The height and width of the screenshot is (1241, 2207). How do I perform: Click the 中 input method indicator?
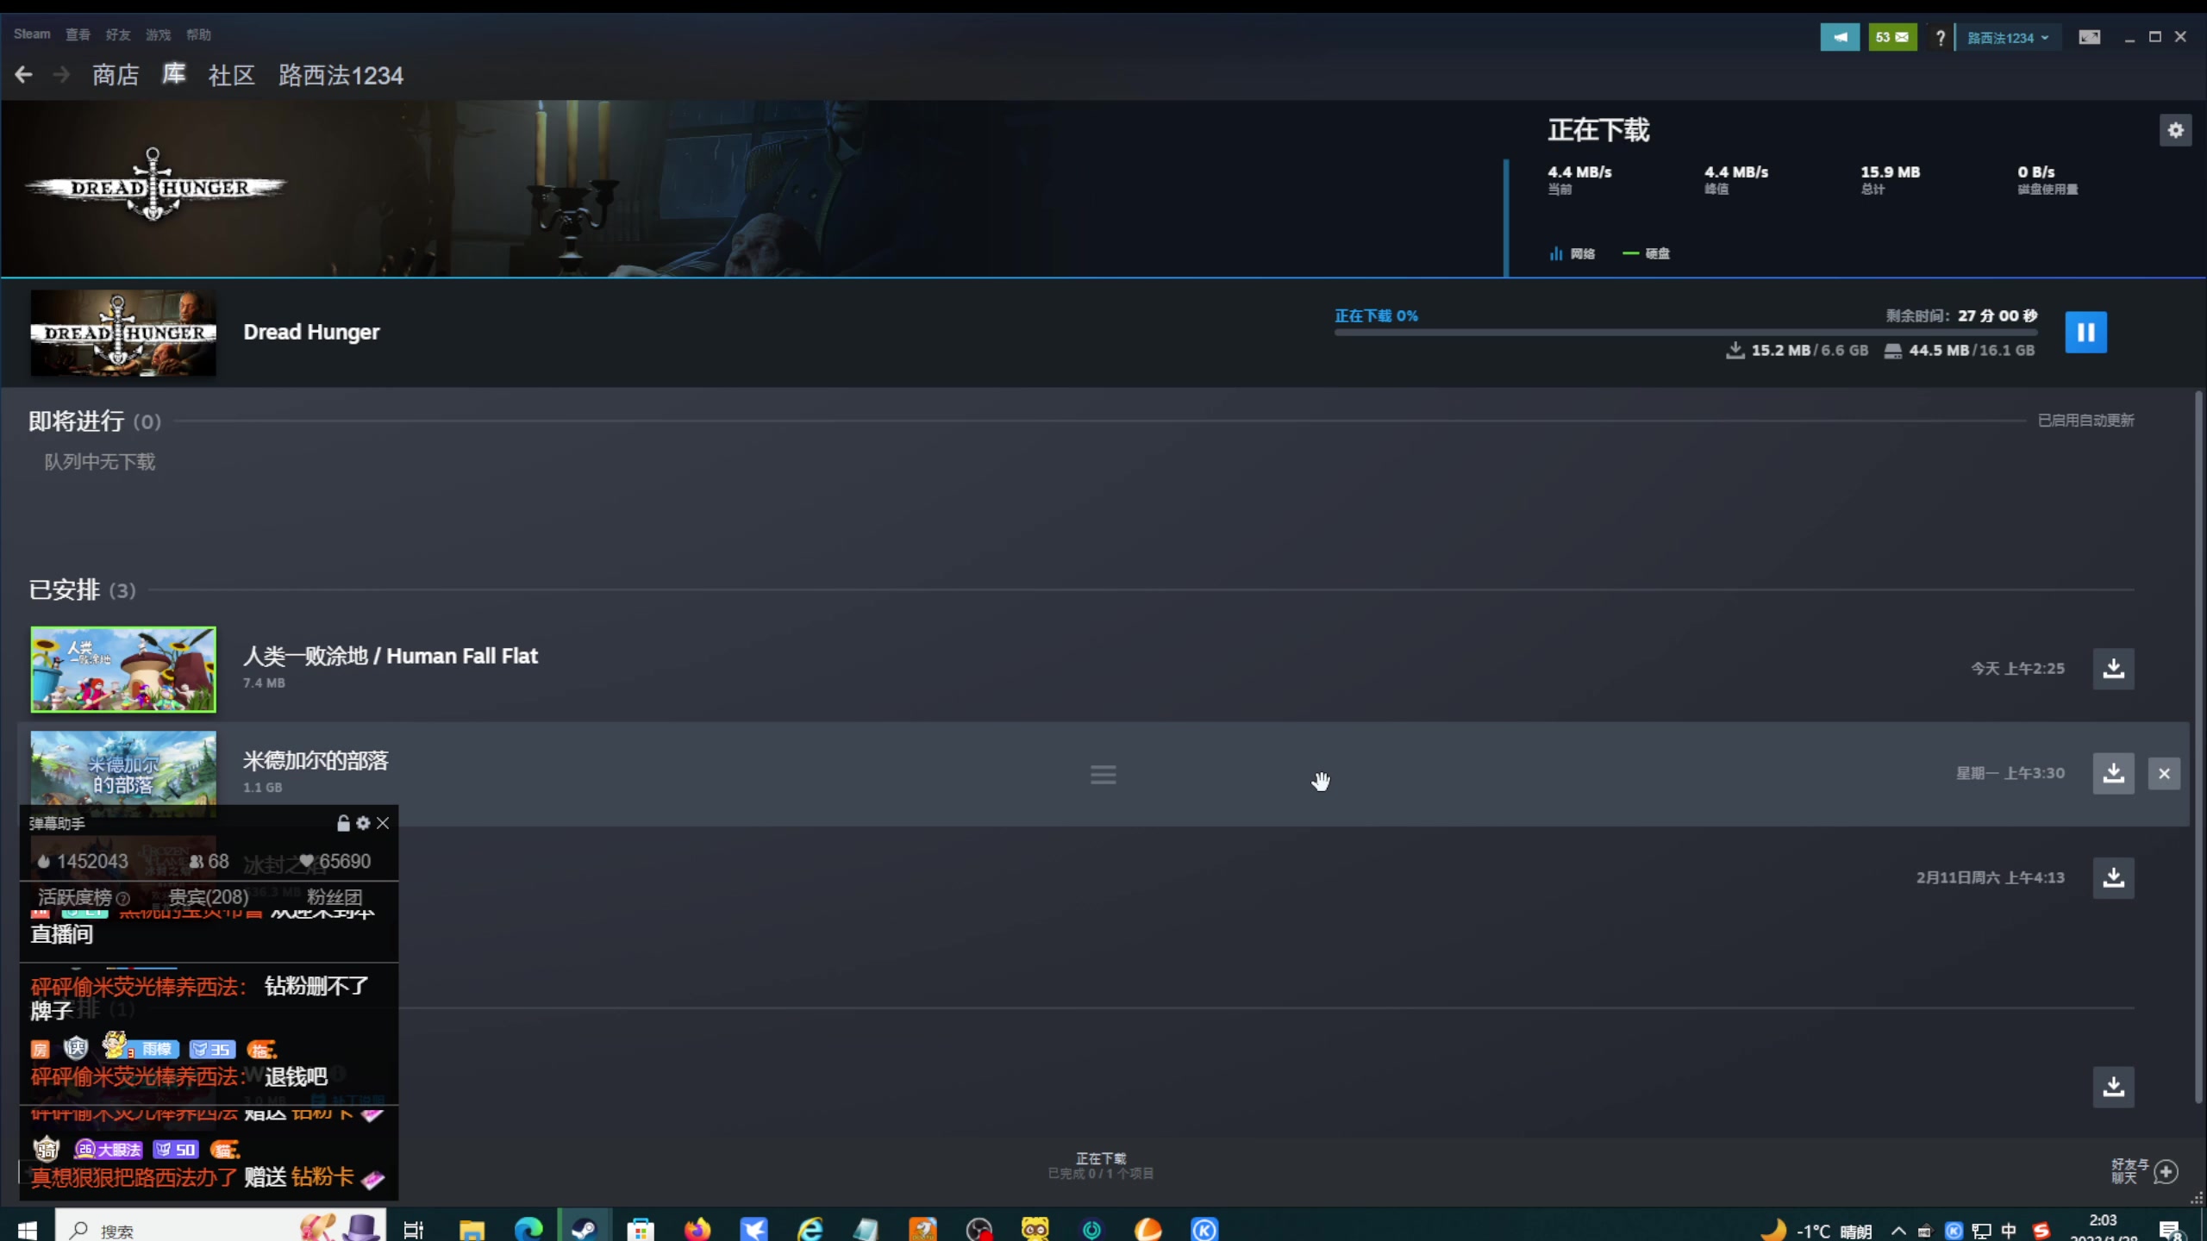point(2009,1231)
